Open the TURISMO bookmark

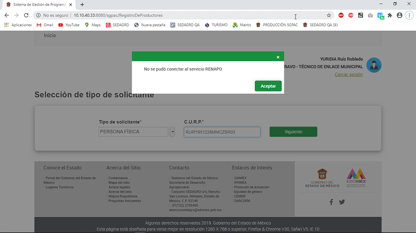click(x=216, y=25)
